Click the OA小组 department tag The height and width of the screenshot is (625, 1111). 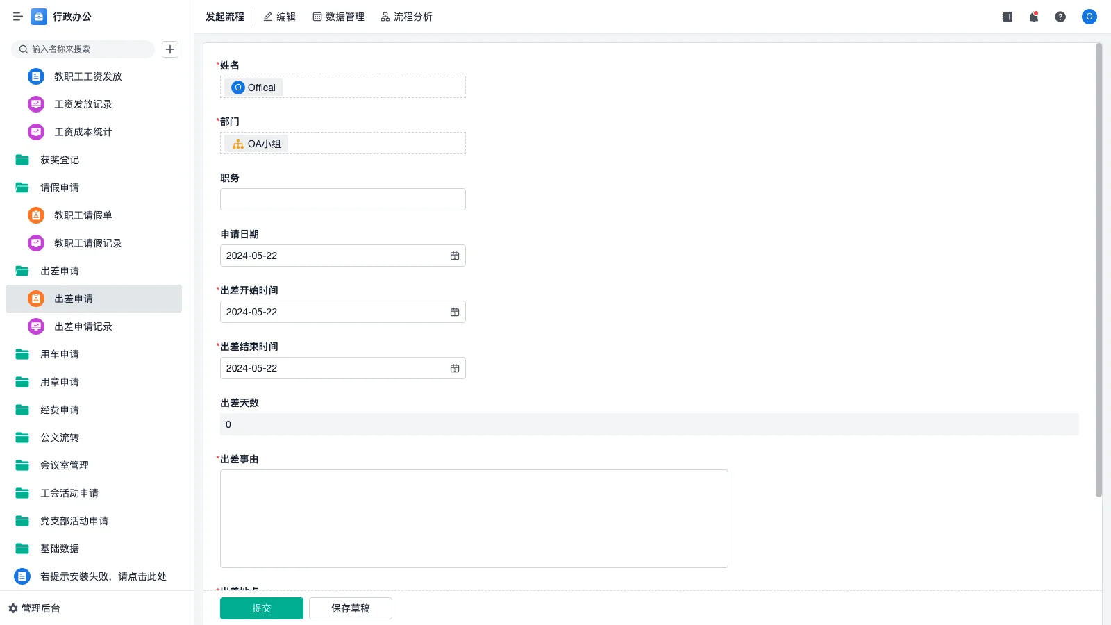point(256,144)
